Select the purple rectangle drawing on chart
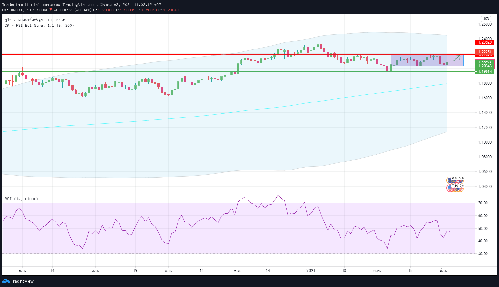 [427, 60]
